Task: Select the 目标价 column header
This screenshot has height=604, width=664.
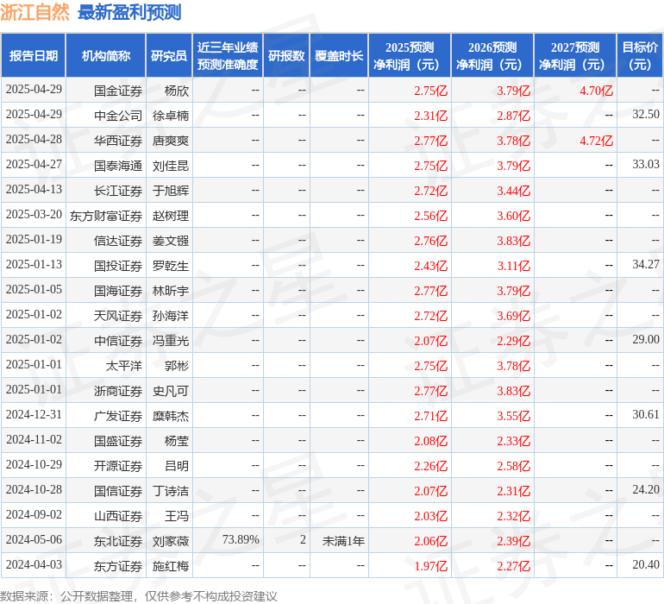Action: (x=639, y=56)
